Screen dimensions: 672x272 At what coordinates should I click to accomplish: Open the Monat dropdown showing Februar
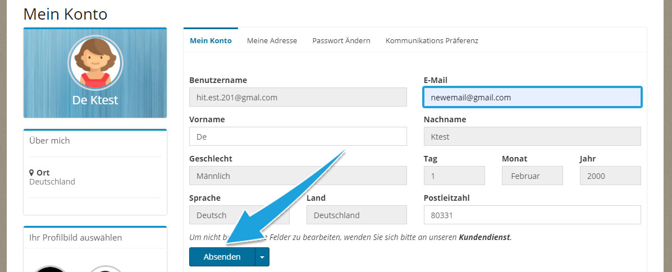532,176
